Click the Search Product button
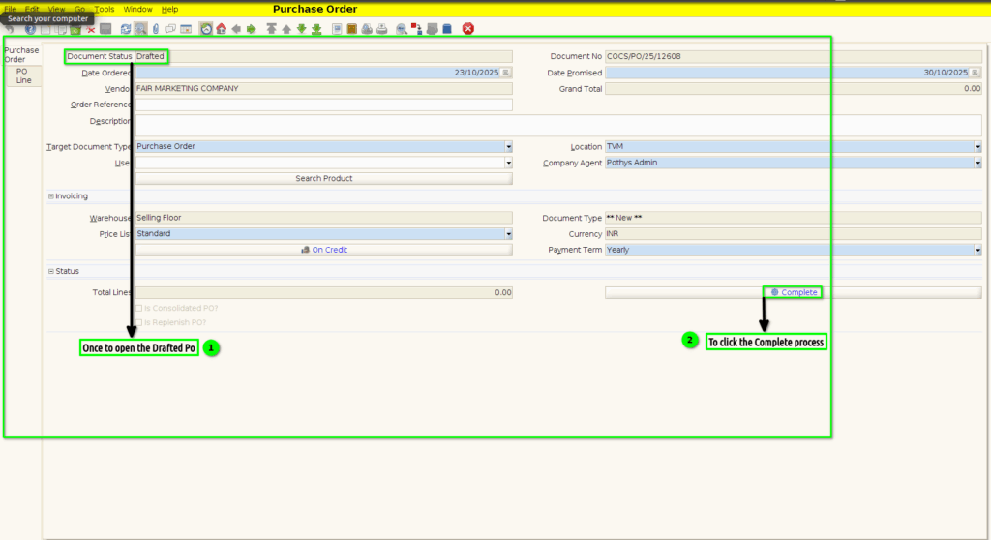Viewport: 991px width, 540px height. (x=323, y=179)
